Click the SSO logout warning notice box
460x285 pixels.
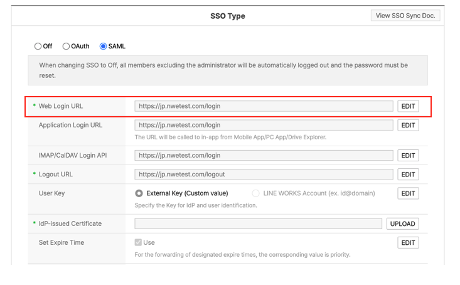click(228, 70)
